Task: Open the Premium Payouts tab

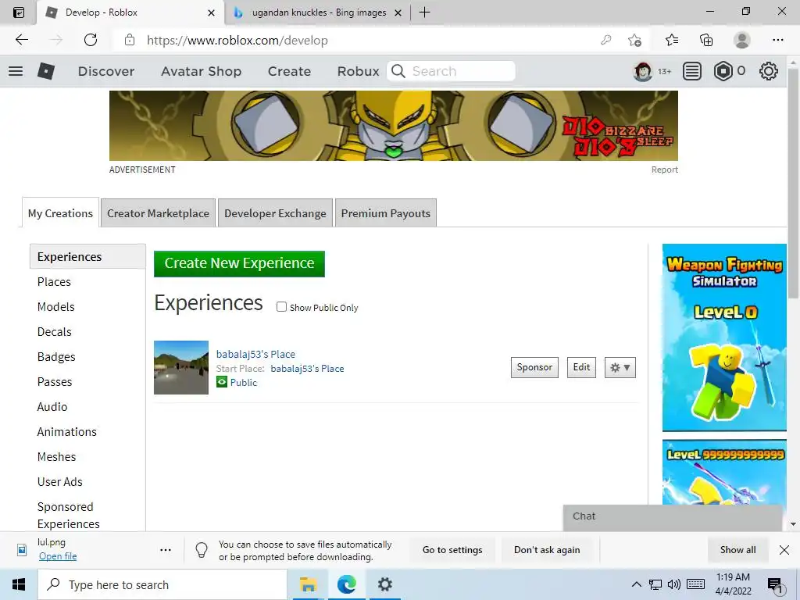Action: (x=386, y=213)
